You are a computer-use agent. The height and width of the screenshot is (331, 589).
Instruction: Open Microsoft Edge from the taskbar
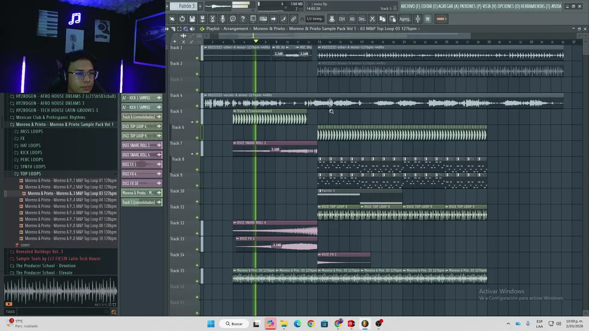(x=297, y=324)
